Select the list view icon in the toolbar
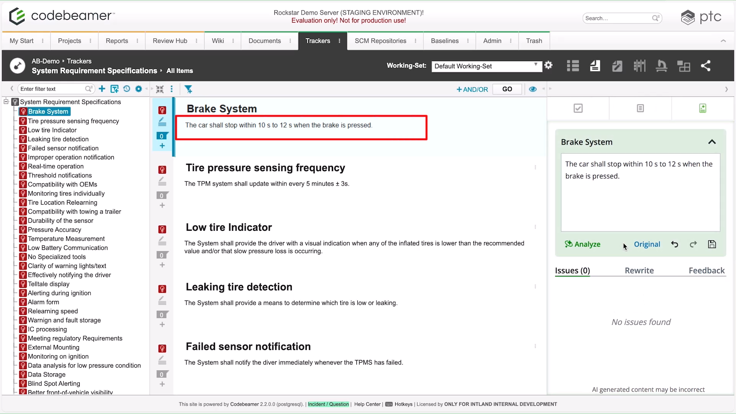Screen dimensions: 736x414 (573, 66)
